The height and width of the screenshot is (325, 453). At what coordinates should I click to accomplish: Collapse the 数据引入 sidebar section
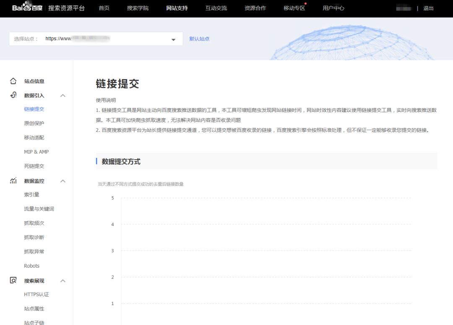click(x=62, y=95)
